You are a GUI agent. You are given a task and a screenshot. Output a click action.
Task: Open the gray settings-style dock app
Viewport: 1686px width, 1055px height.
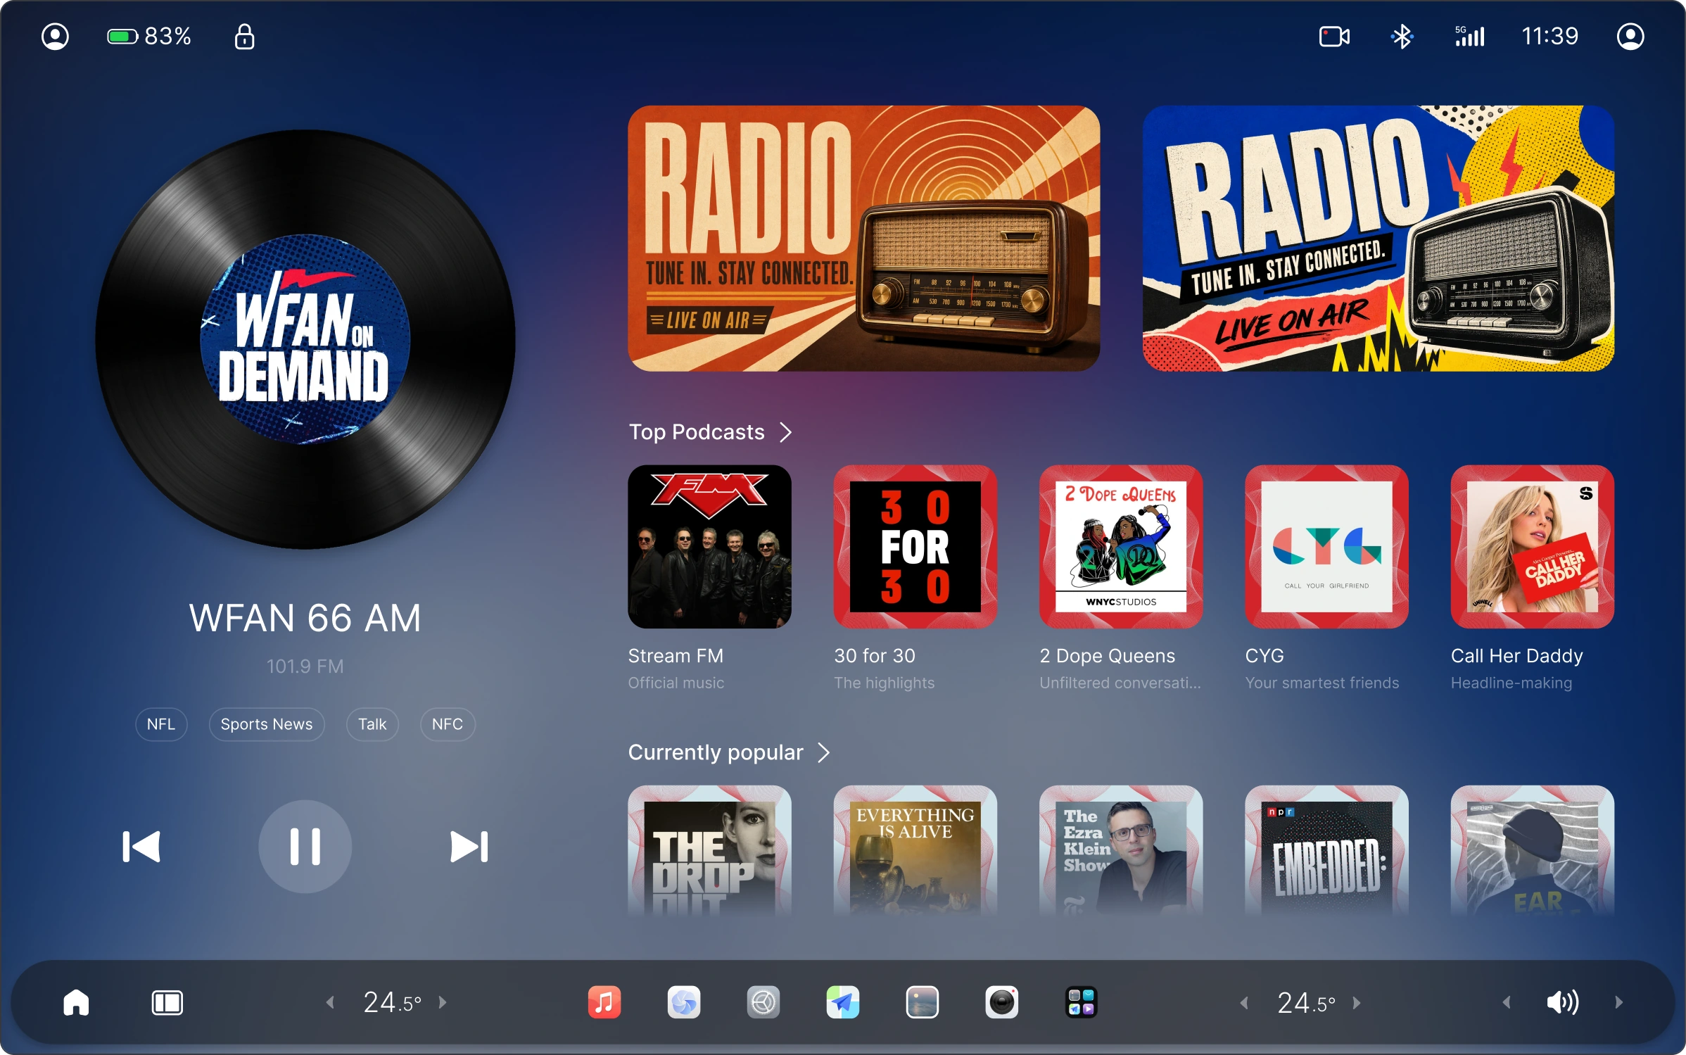point(763,1002)
